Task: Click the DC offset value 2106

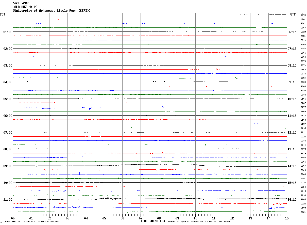Action: click(x=303, y=99)
